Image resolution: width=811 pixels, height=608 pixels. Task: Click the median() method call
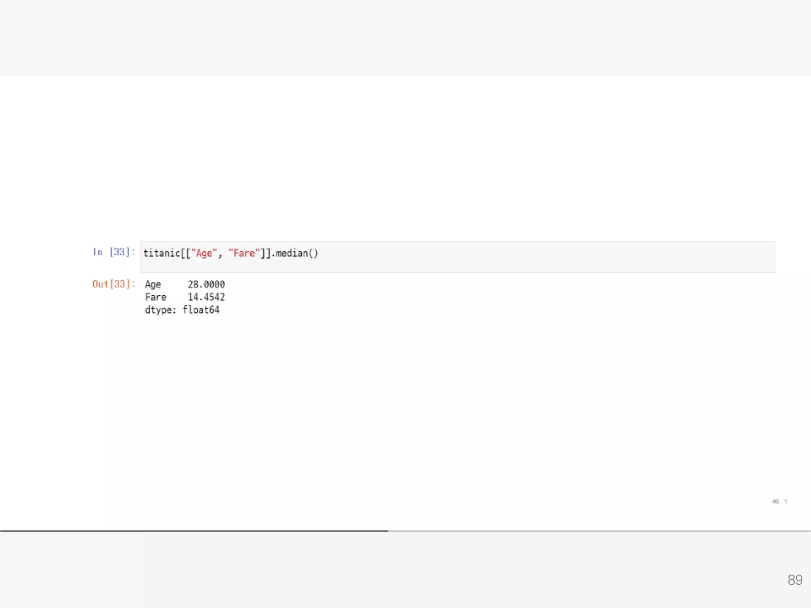coord(297,253)
